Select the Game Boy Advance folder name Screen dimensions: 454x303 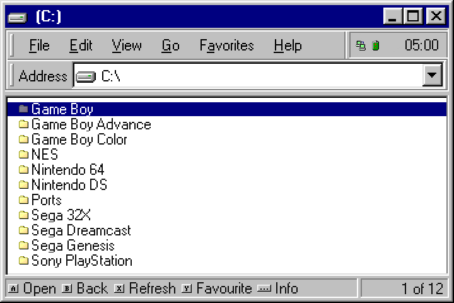click(x=91, y=124)
